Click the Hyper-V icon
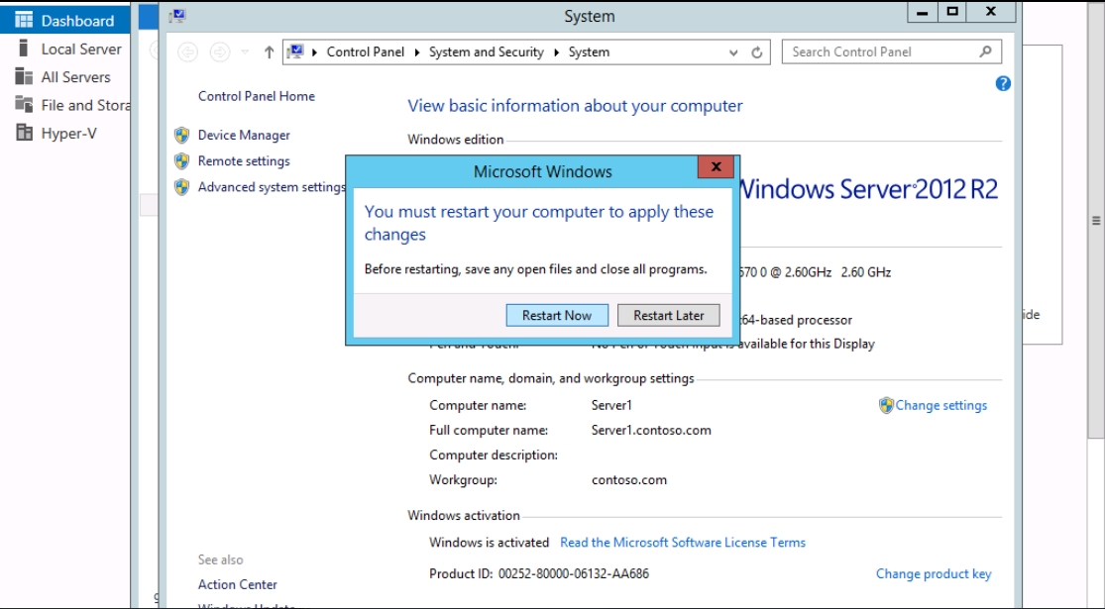The height and width of the screenshot is (609, 1105). pos(24,133)
